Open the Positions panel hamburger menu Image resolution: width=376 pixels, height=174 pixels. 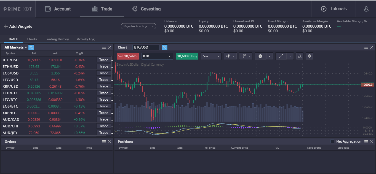click(x=366, y=141)
